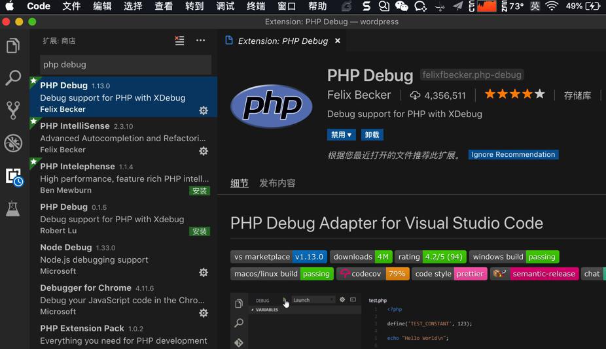
Task: Click the Felix Becker publisher link
Action: tap(359, 95)
